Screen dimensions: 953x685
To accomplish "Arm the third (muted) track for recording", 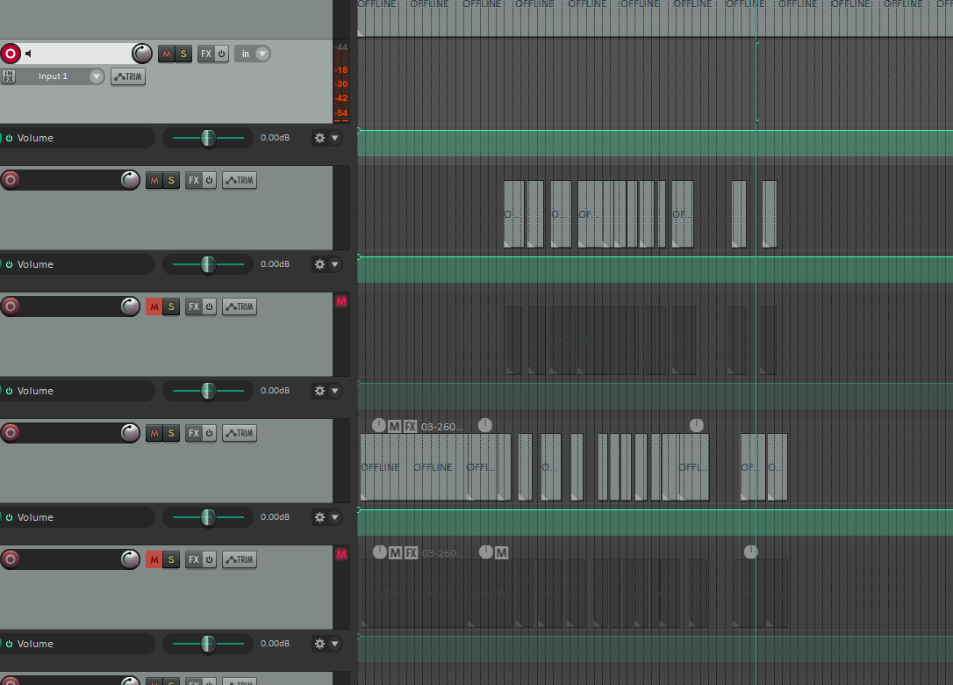I will (11, 306).
